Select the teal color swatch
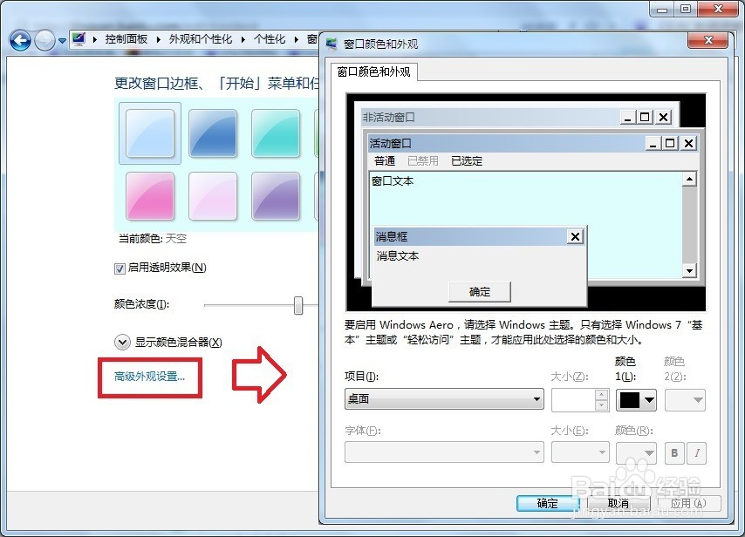Image resolution: width=745 pixels, height=537 pixels. coord(276,133)
